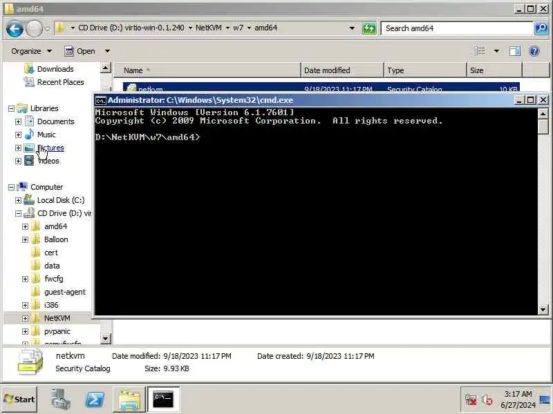Open Downloads in the navigation pane
Screen dimensions: 553x414
(55, 69)
